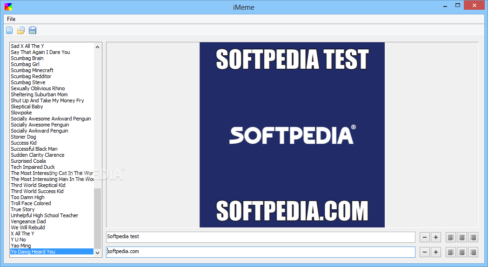Screen dimensions: 488x267
Task: Decrease top text font size
Action: click(x=425, y=237)
